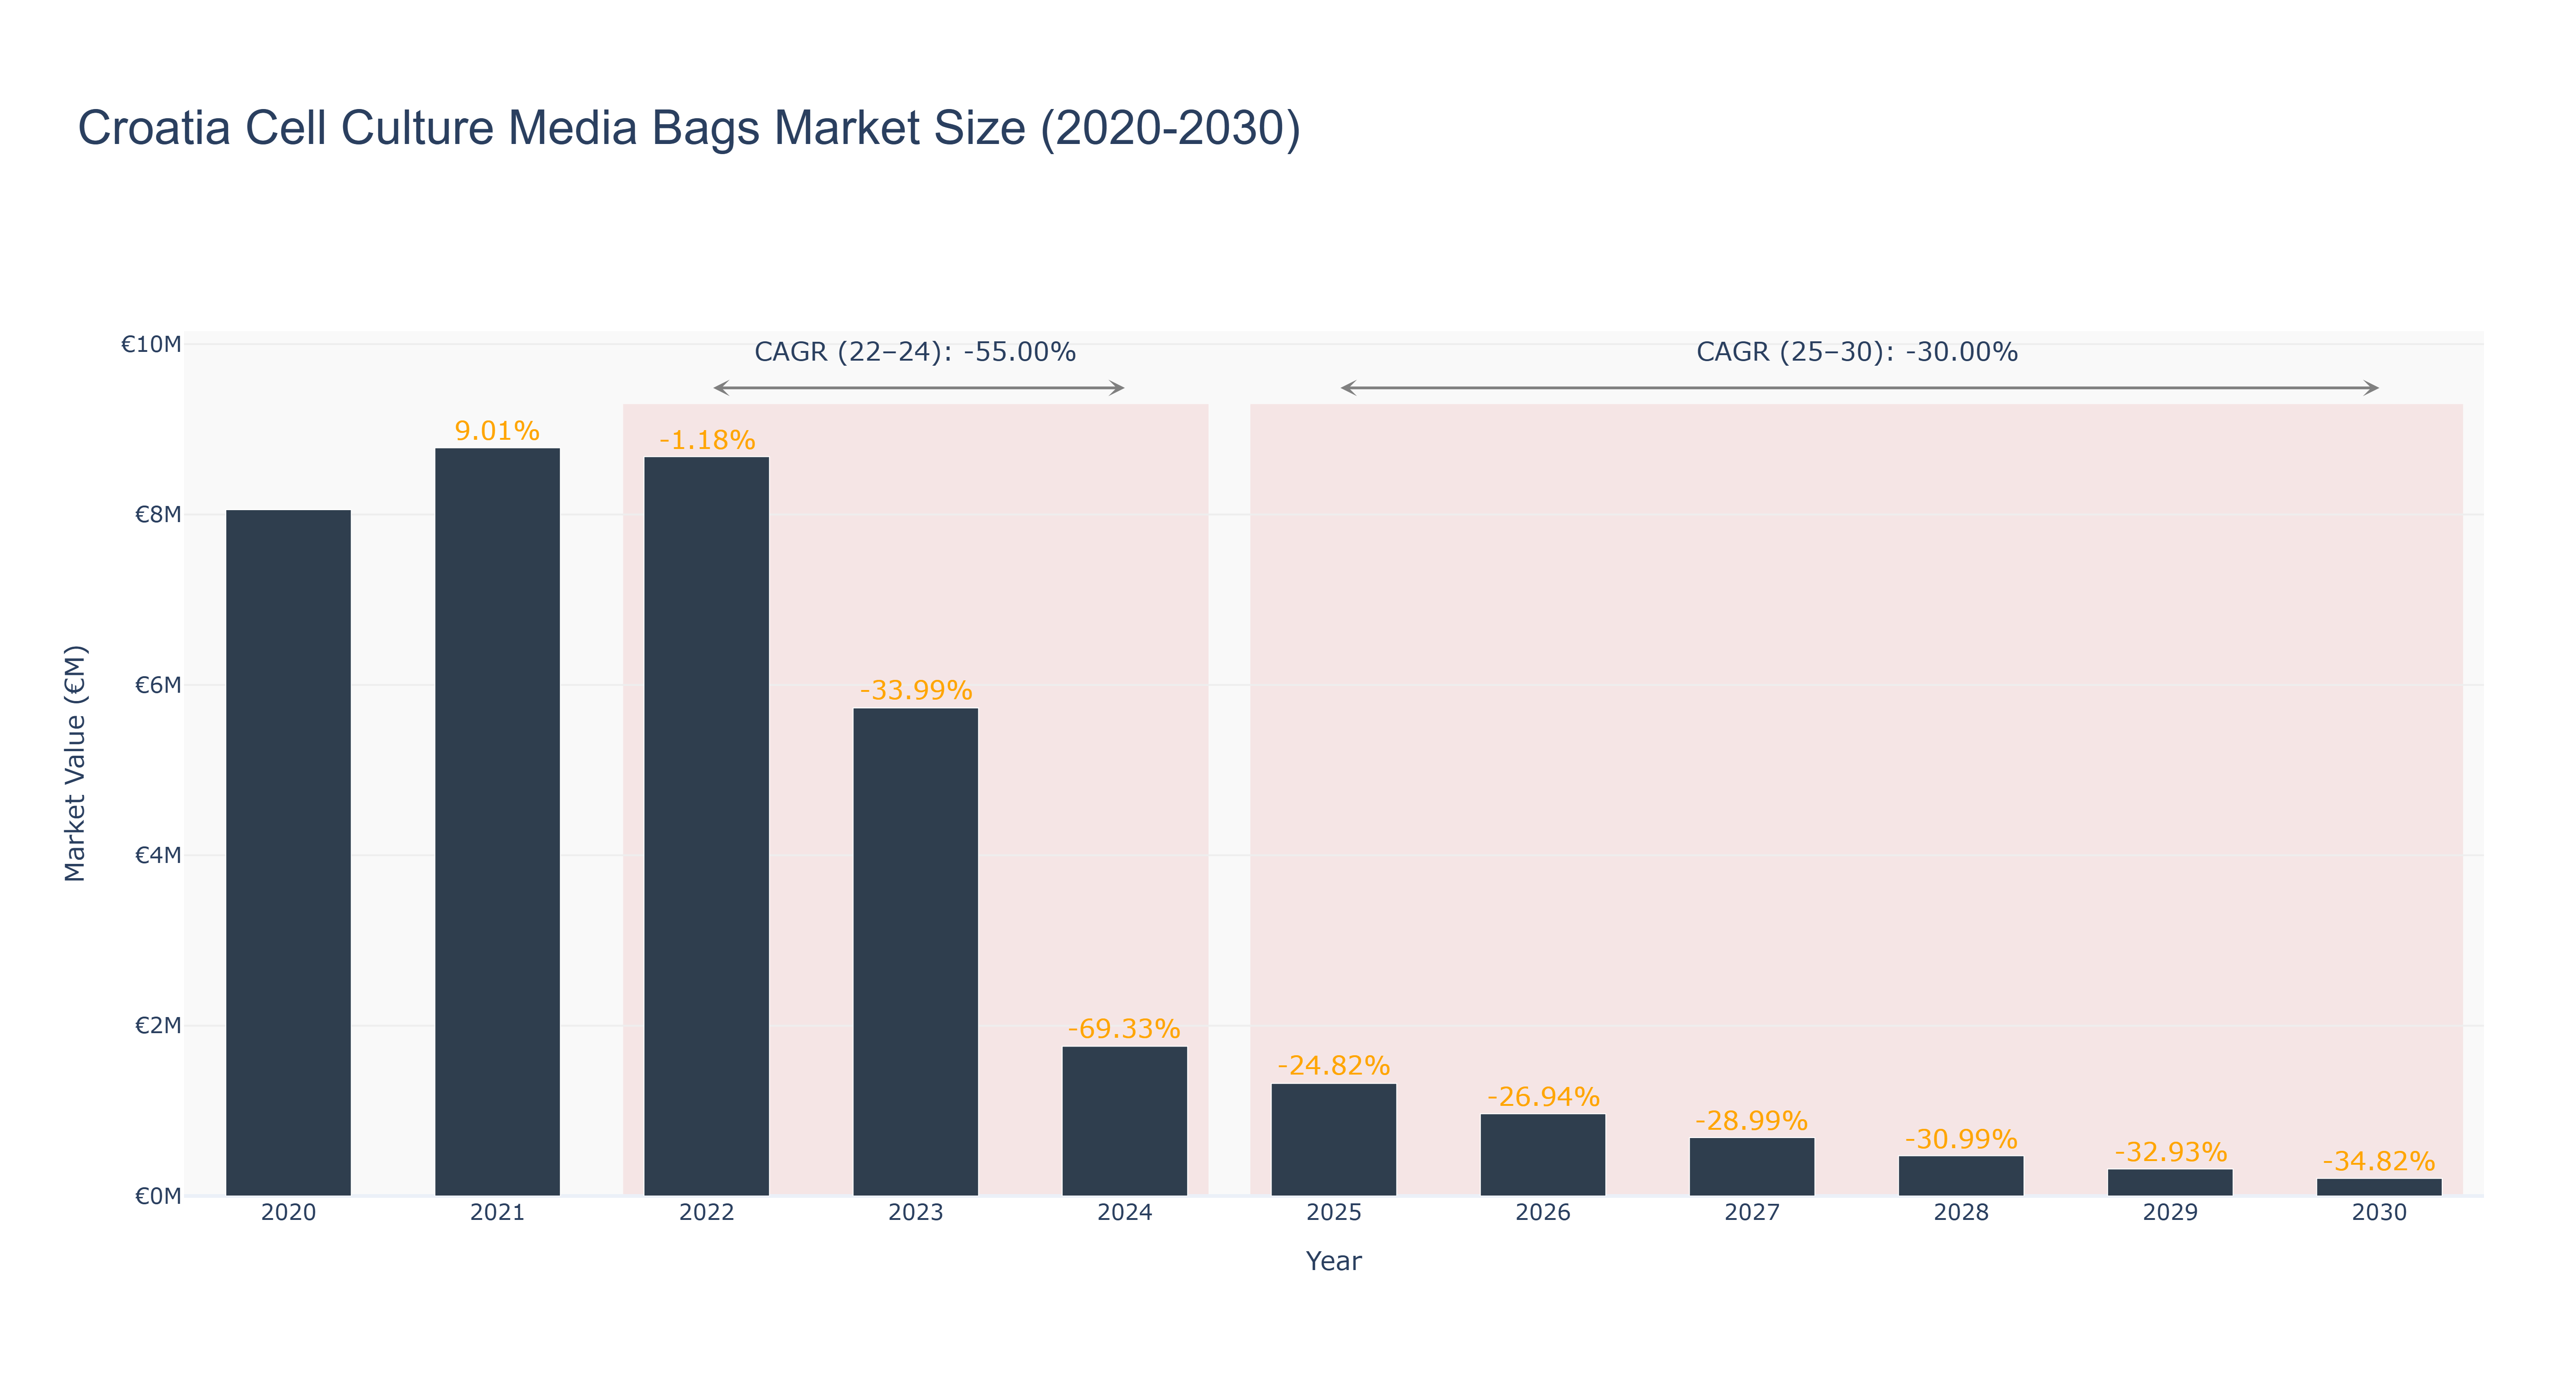Screen dimensions: 2576x1380
Task: Click the -33.99% growth label
Action: pos(916,690)
